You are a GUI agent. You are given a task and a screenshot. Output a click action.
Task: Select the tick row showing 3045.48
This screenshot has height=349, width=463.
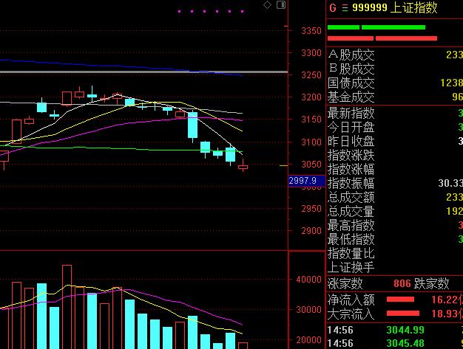tap(395, 343)
